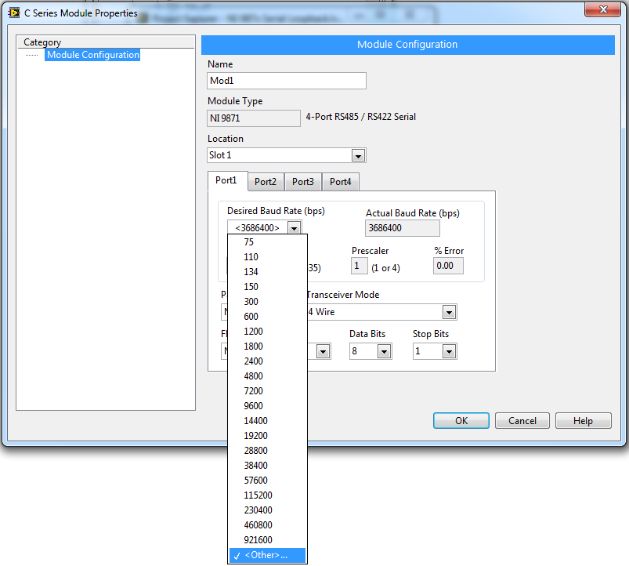Confirm settings with the OK button
Image resolution: width=629 pixels, height=566 pixels.
(x=461, y=421)
